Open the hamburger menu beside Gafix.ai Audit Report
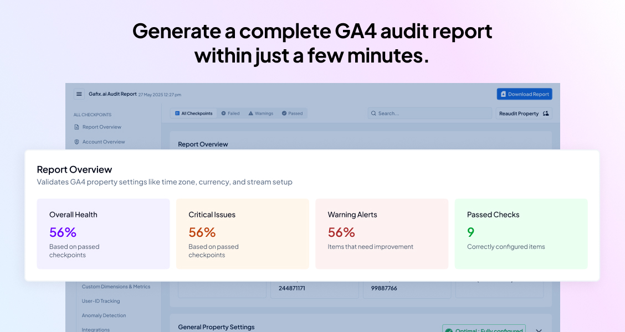Viewport: 625px width, 332px height. click(79, 94)
